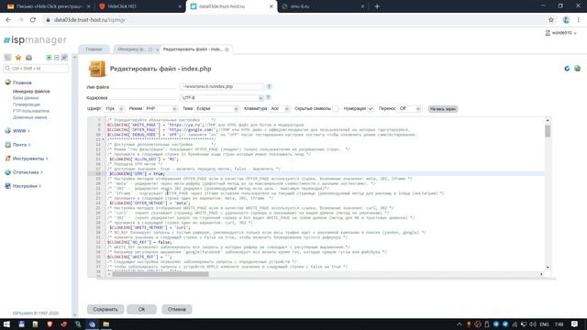Open the Кодировка UTF-8 dropdown
This screenshot has width=587, height=330.
(222, 98)
